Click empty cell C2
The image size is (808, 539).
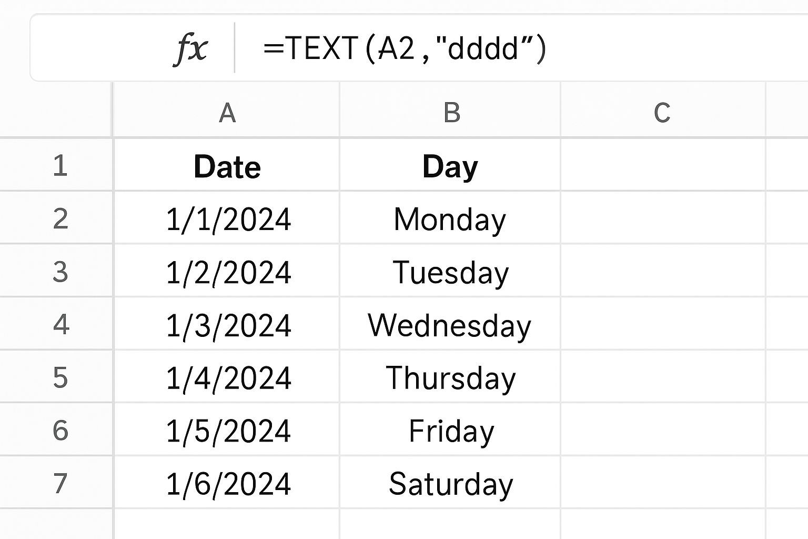coord(663,218)
